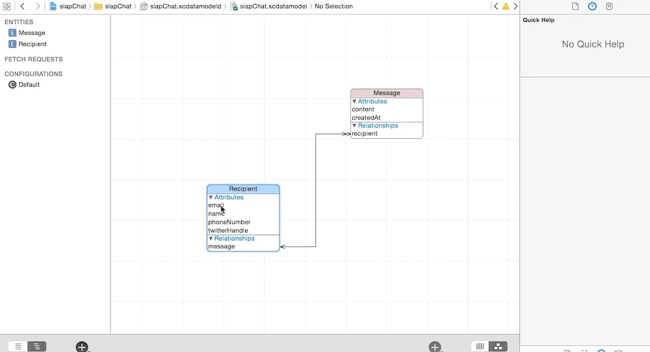The height and width of the screenshot is (352, 650).
Task: Click the slapChat project breadcrumb
Action: (x=68, y=6)
